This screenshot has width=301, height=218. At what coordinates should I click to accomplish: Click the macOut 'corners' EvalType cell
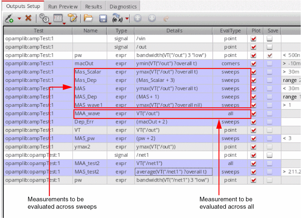pos(230,64)
